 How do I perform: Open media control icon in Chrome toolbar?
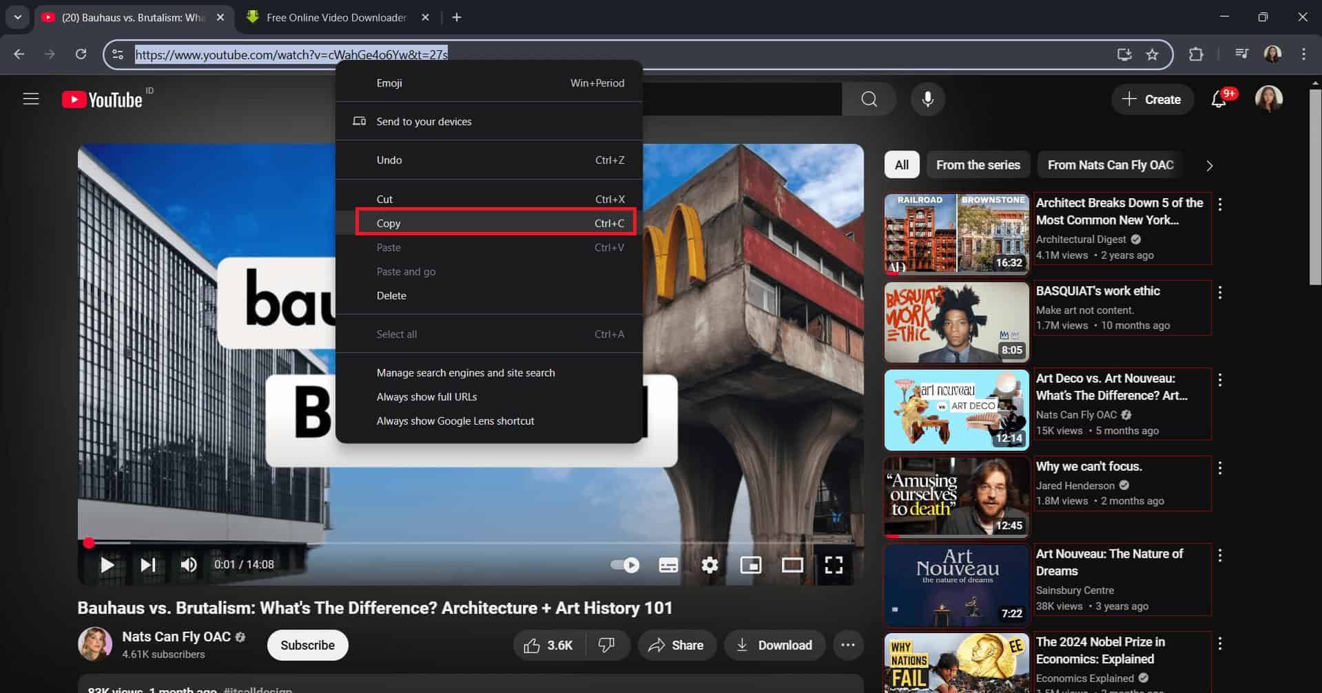click(x=1241, y=54)
